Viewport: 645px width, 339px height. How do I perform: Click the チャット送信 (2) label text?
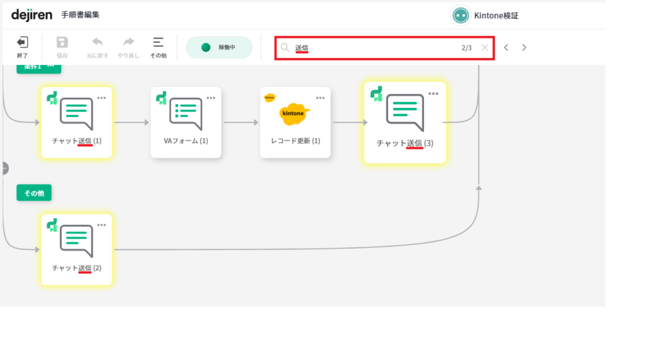[76, 268]
